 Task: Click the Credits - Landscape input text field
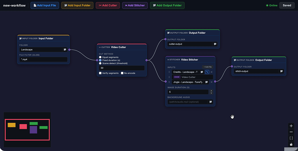coord(185,72)
